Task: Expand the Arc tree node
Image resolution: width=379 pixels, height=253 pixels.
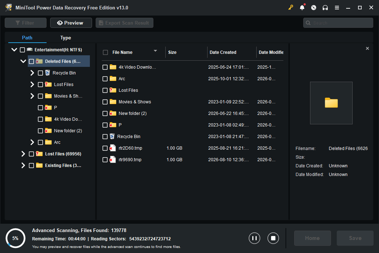Action: point(32,142)
